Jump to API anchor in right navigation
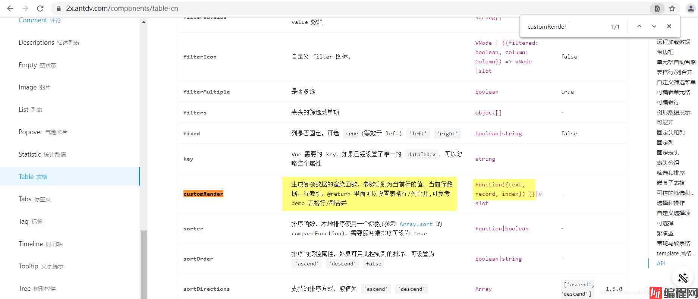 click(x=661, y=263)
